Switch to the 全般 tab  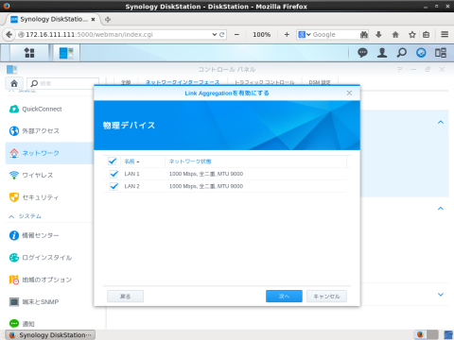(126, 82)
